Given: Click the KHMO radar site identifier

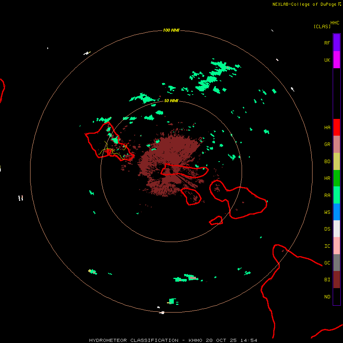Looking at the screenshot, I should 196,340.
